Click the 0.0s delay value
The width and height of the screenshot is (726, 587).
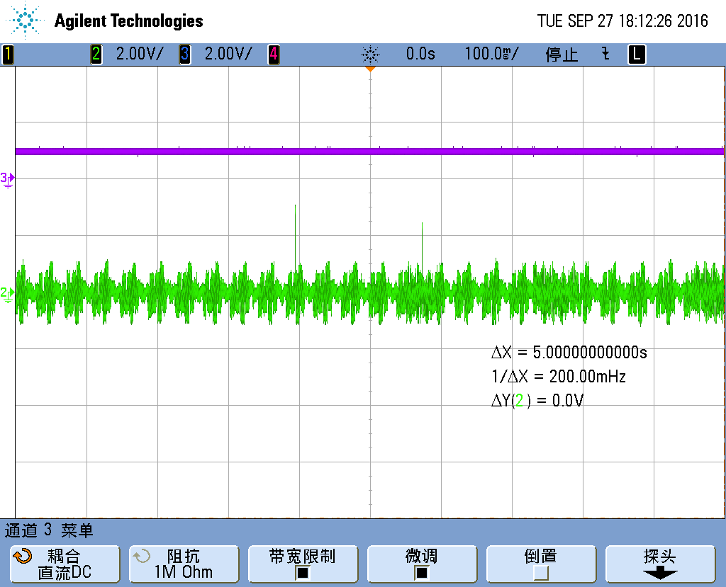coord(420,54)
